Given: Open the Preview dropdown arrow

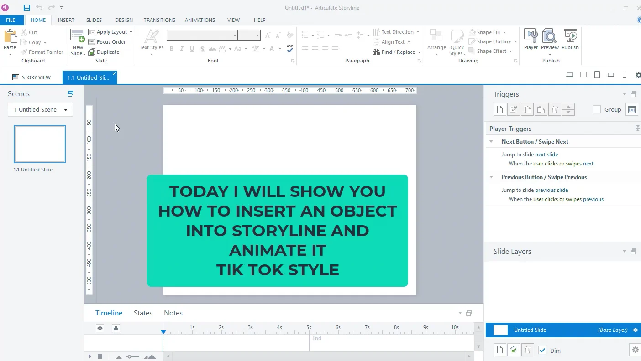Looking at the screenshot, I should click(550, 55).
